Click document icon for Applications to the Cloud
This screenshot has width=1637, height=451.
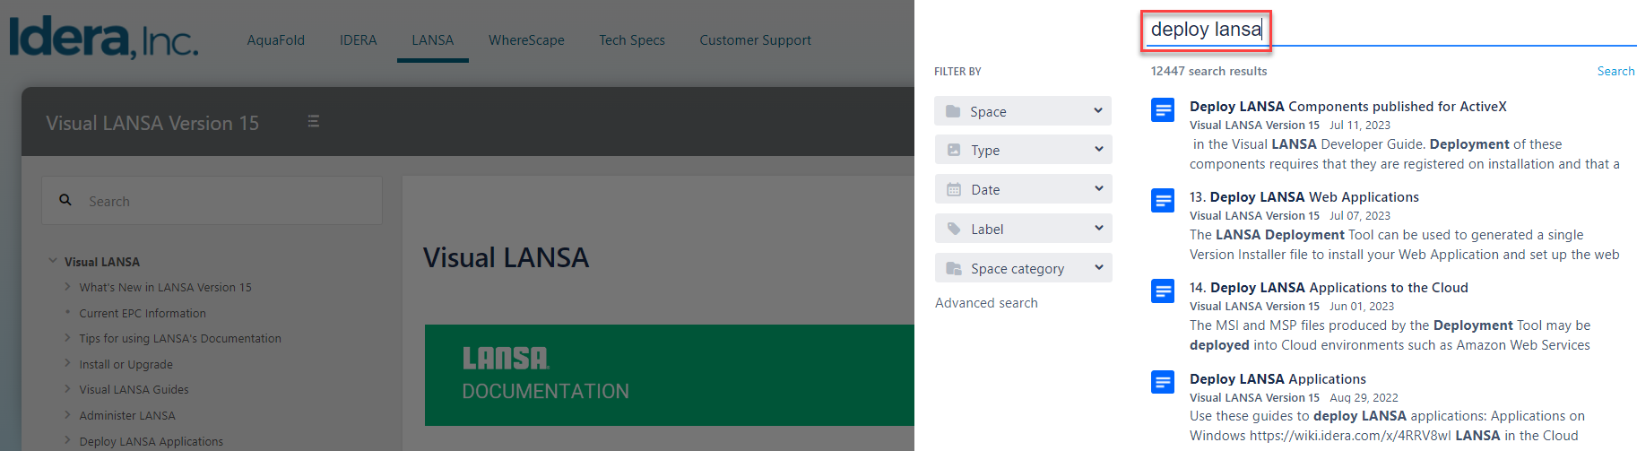click(1163, 291)
